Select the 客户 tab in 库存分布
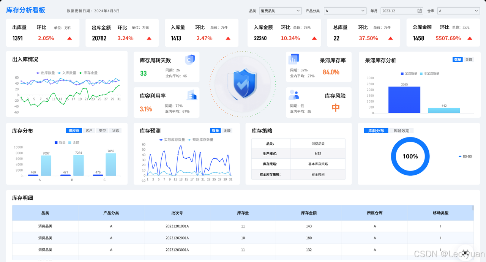 (x=89, y=131)
